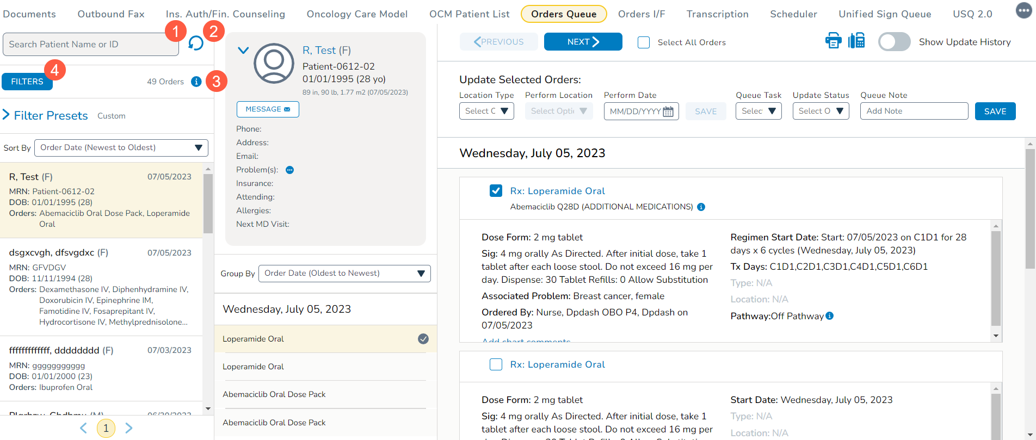Viewport: 1036px width, 440px height.
Task: Open the three-dot more menu at top right
Action: click(1023, 11)
